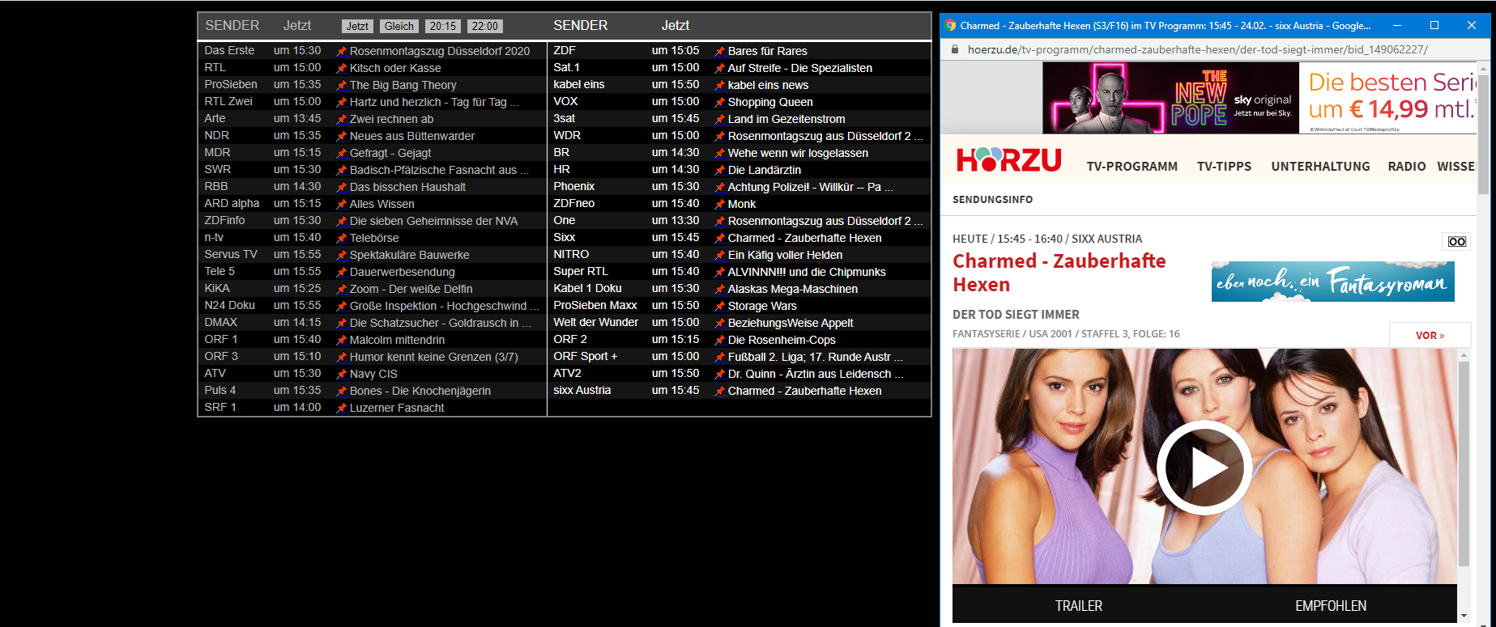The image size is (1496, 627).
Task: Select the 20:15 time filter button
Action: (443, 26)
